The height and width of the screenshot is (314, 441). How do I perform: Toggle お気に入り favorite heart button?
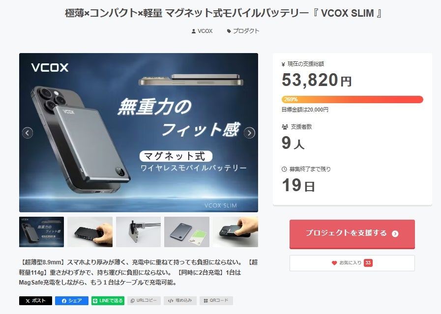pos(352,263)
